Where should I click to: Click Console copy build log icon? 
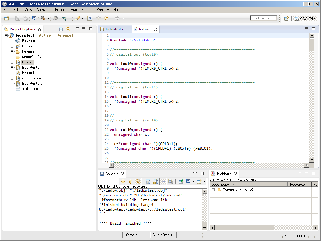(x=148, y=181)
